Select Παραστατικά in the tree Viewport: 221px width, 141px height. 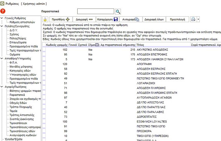pos(17,95)
